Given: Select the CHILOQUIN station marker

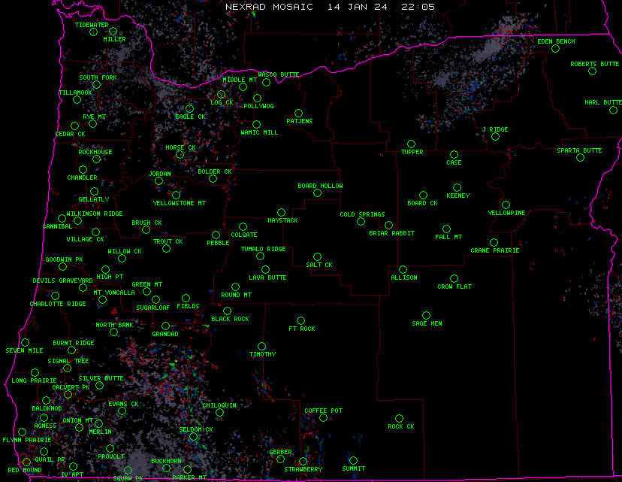Looking at the screenshot, I should [x=219, y=412].
